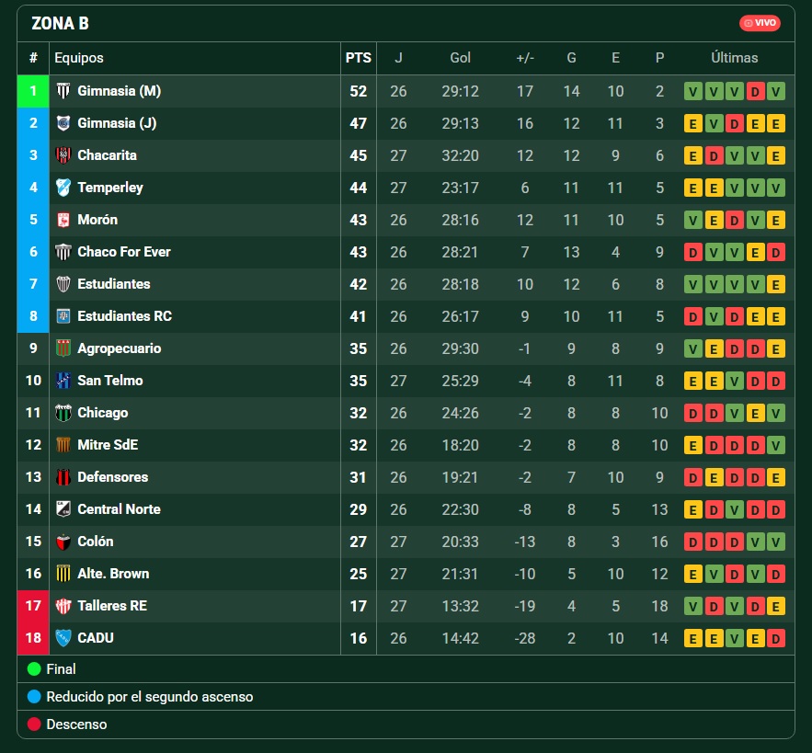812x753 pixels.
Task: Click the Alte. Brown striped crest
Action: (63, 574)
